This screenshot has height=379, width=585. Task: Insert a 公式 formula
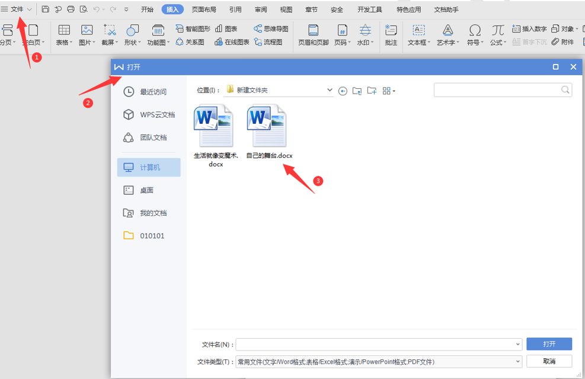pos(498,35)
